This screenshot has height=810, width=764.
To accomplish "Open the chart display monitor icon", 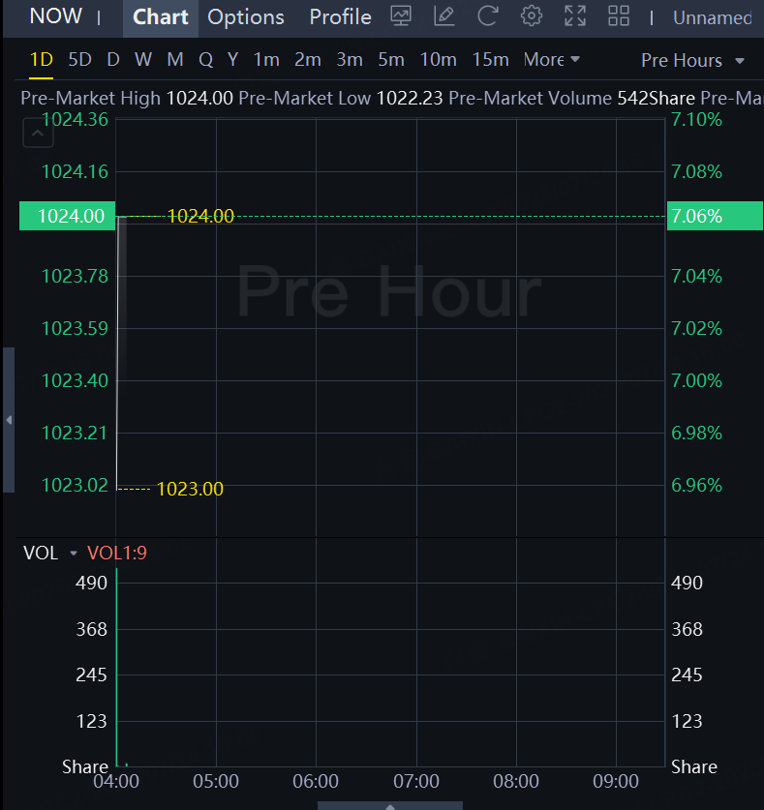I will [x=401, y=16].
